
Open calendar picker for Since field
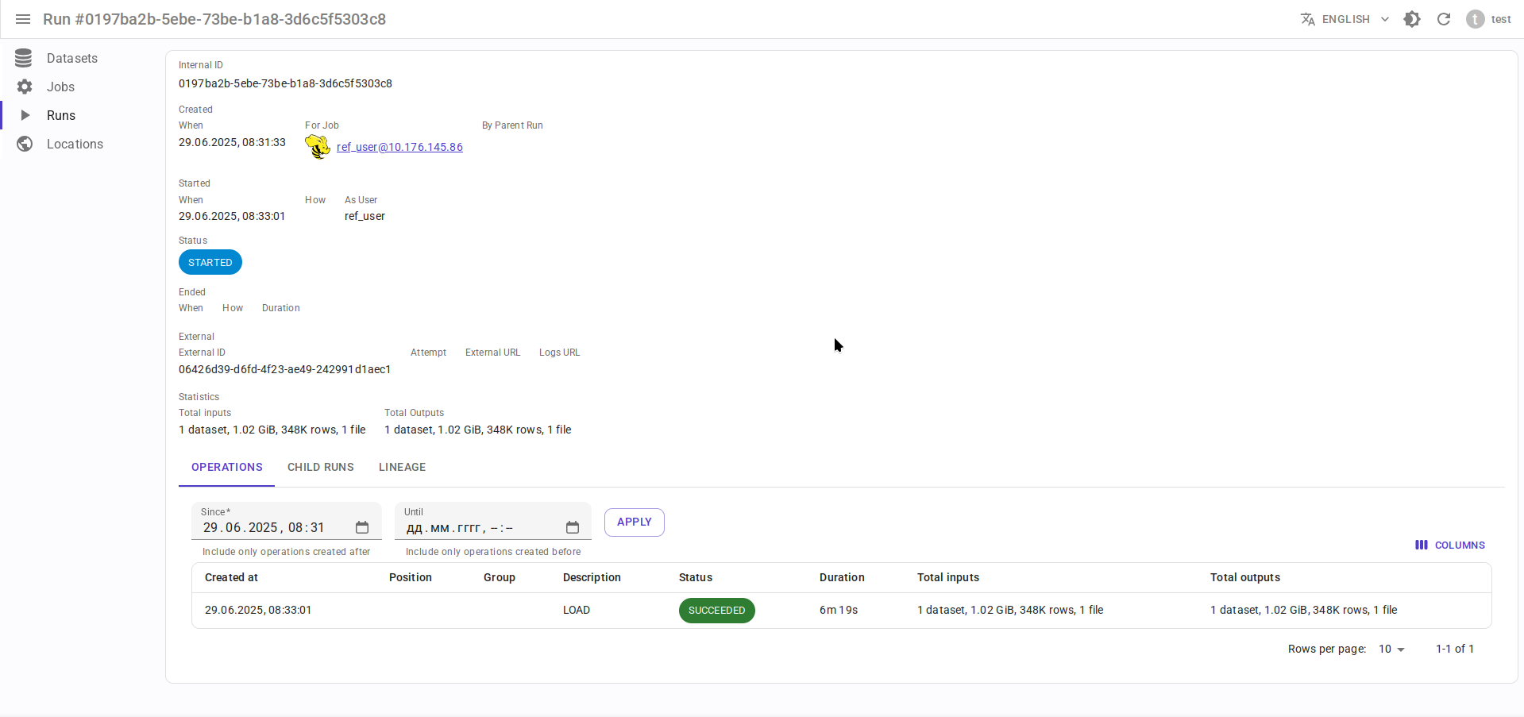pyautogui.click(x=362, y=527)
